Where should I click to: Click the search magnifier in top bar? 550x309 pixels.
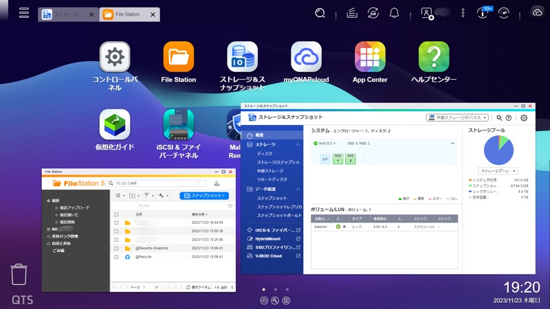[320, 13]
